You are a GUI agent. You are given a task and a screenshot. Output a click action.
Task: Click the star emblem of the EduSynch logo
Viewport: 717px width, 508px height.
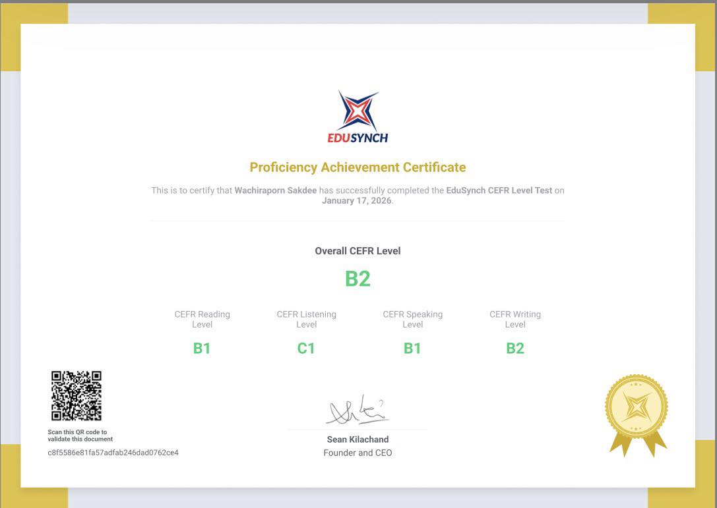(x=358, y=111)
